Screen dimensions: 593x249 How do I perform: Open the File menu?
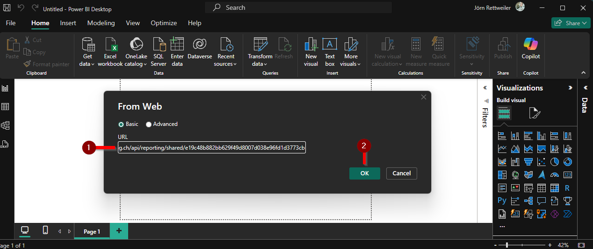pyautogui.click(x=11, y=23)
